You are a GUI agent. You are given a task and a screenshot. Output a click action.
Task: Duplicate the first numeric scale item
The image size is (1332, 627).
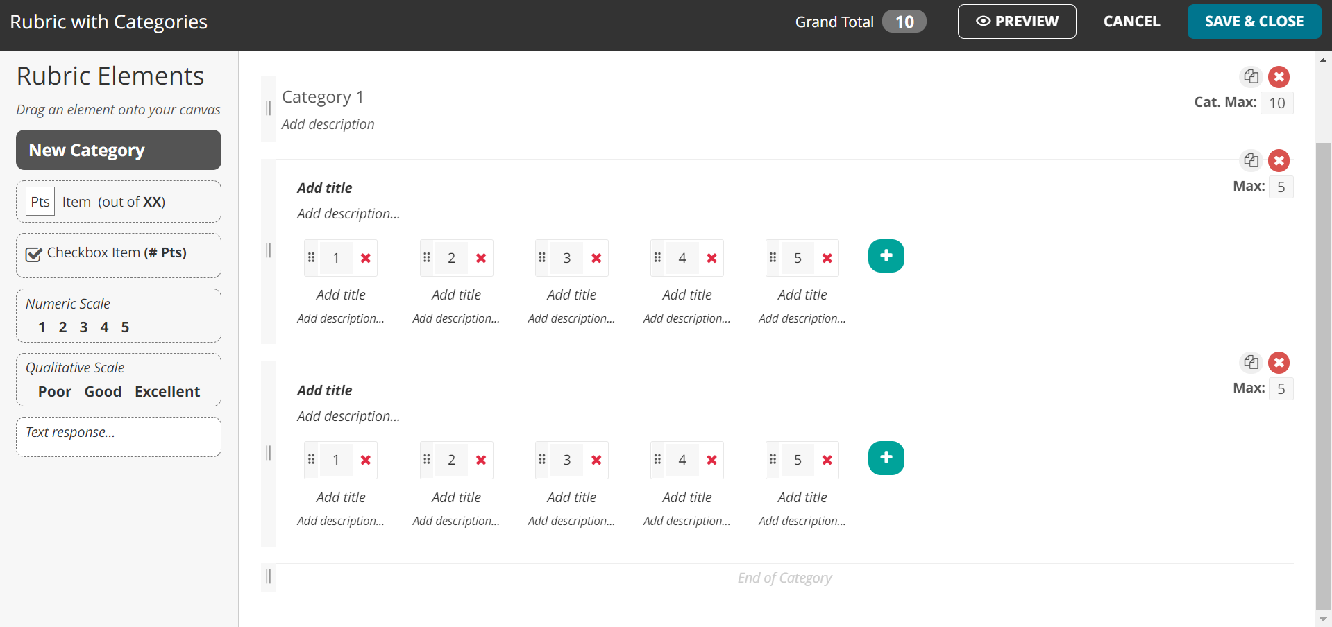[1252, 160]
